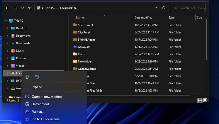Screen dimensions: 219x124
Task: Go up one folder level
Action: (x=29, y=8)
